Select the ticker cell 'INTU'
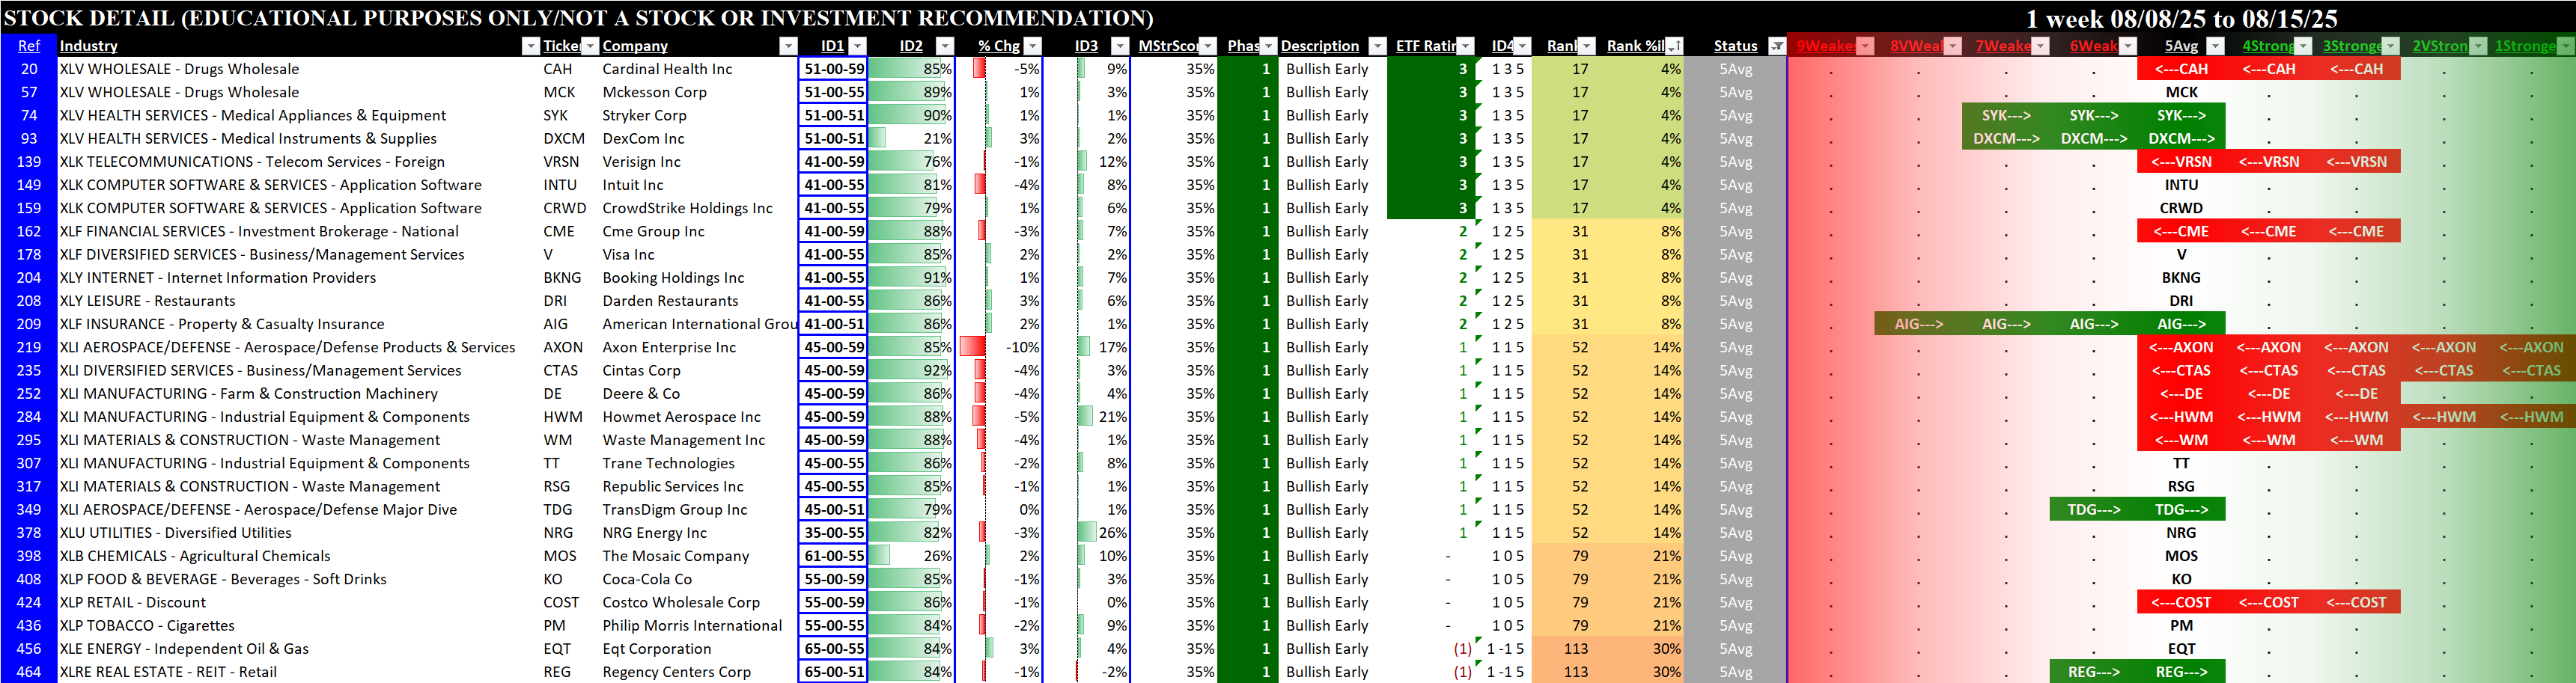 [x=560, y=185]
